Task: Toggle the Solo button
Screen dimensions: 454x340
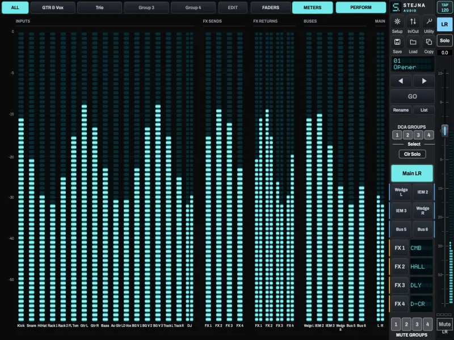Action: coord(444,40)
